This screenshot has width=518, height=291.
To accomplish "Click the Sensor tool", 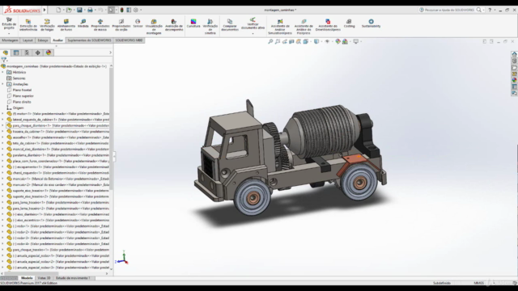I will click(138, 23).
